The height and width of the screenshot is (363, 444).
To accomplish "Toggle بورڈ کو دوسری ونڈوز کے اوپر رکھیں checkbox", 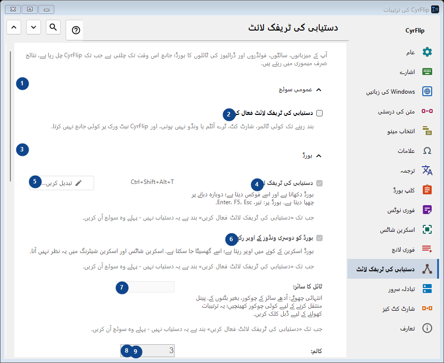I will tap(319, 238).
